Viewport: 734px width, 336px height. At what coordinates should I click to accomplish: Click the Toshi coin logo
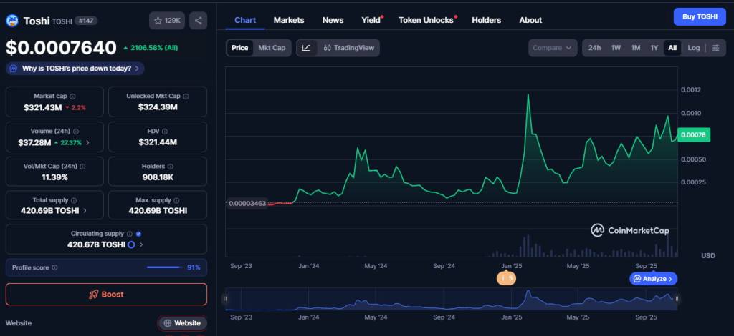click(x=12, y=21)
